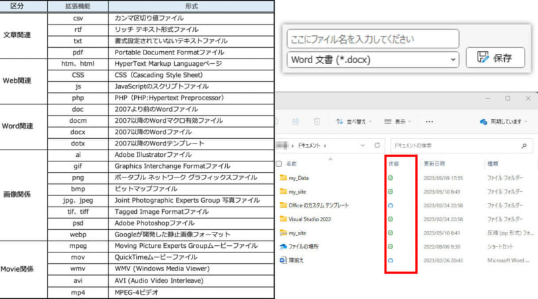Viewport: 538px width, 299px height.
Task: Select the my_Data folder icon
Action: click(x=283, y=177)
